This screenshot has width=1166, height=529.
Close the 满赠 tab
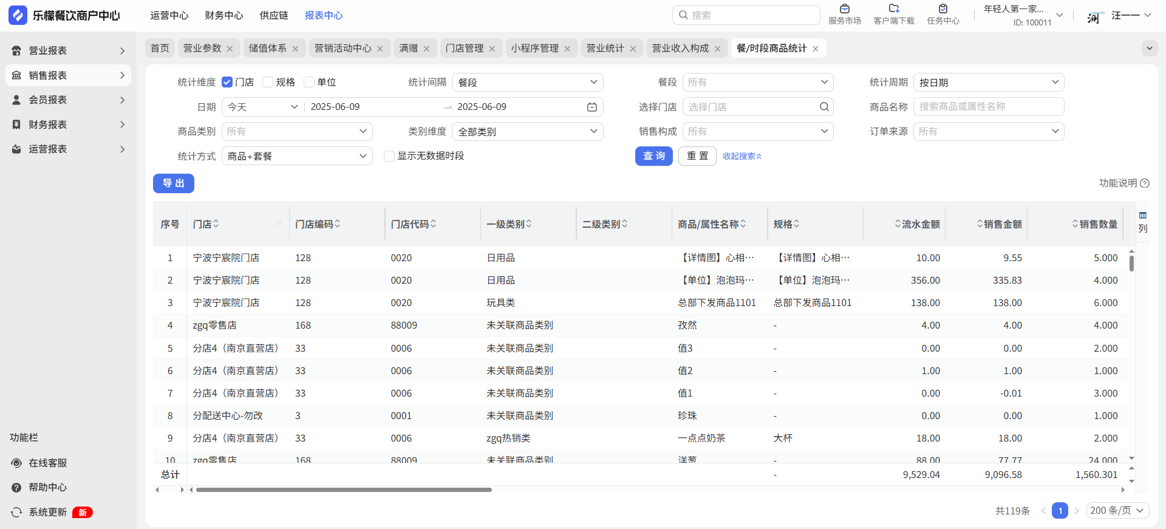coord(426,49)
